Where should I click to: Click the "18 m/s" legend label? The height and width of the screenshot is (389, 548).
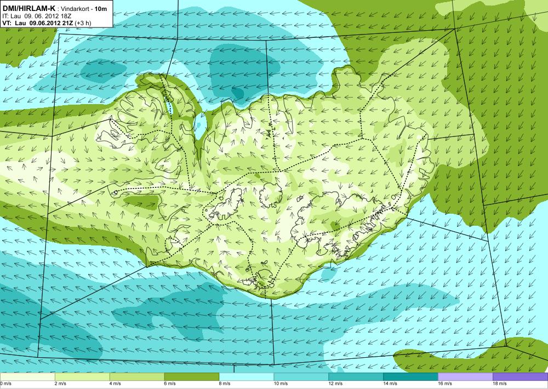coord(500,384)
